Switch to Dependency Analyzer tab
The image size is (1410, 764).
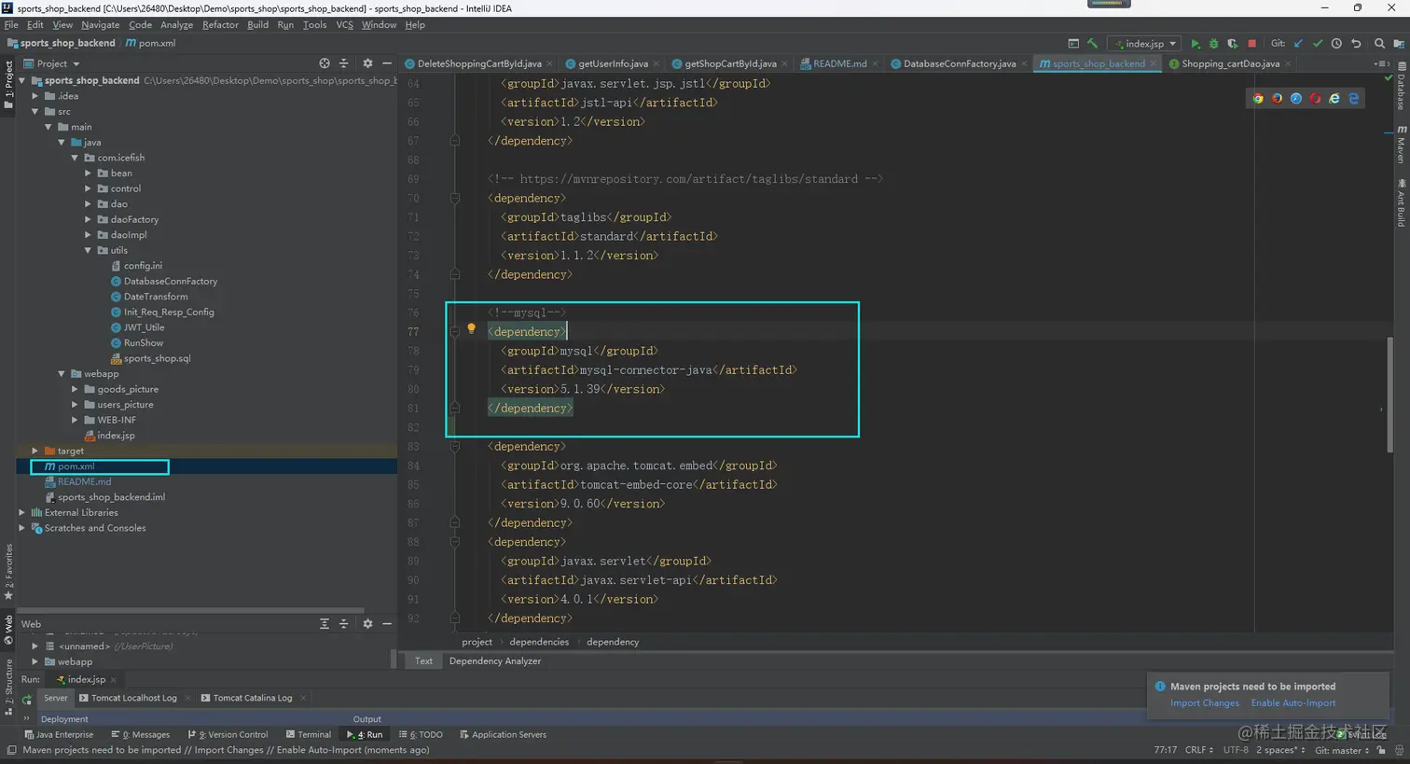pyautogui.click(x=495, y=661)
